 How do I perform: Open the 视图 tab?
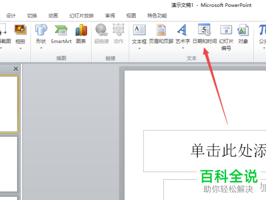[131, 16]
